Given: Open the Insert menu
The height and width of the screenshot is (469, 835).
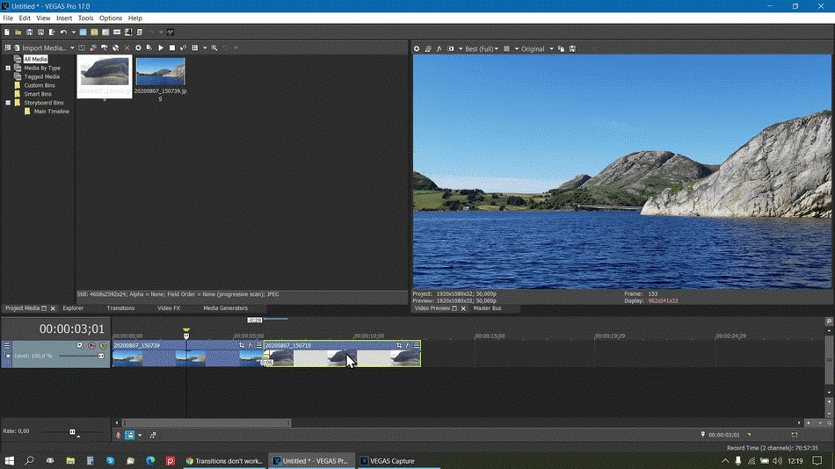Looking at the screenshot, I should pos(64,18).
